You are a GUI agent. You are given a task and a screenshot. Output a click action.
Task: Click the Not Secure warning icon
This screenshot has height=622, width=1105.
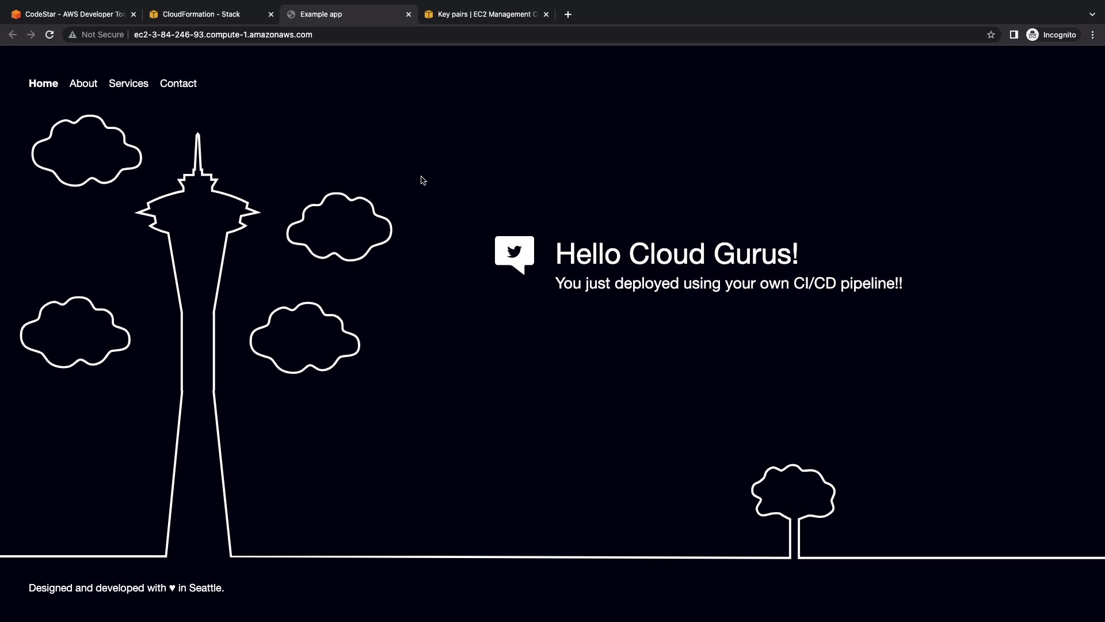point(73,35)
